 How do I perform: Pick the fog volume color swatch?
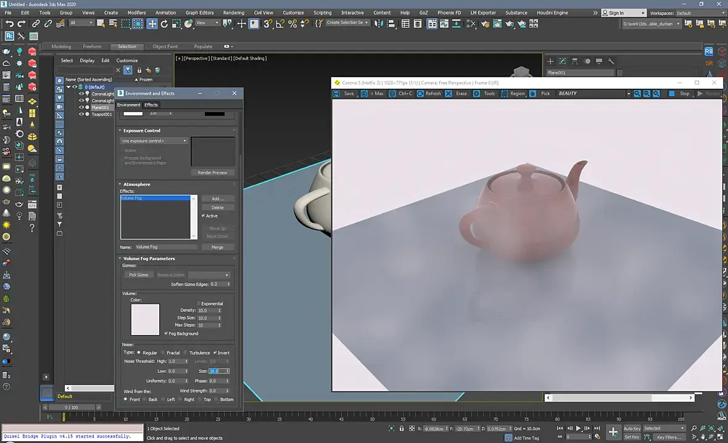pyautogui.click(x=145, y=319)
